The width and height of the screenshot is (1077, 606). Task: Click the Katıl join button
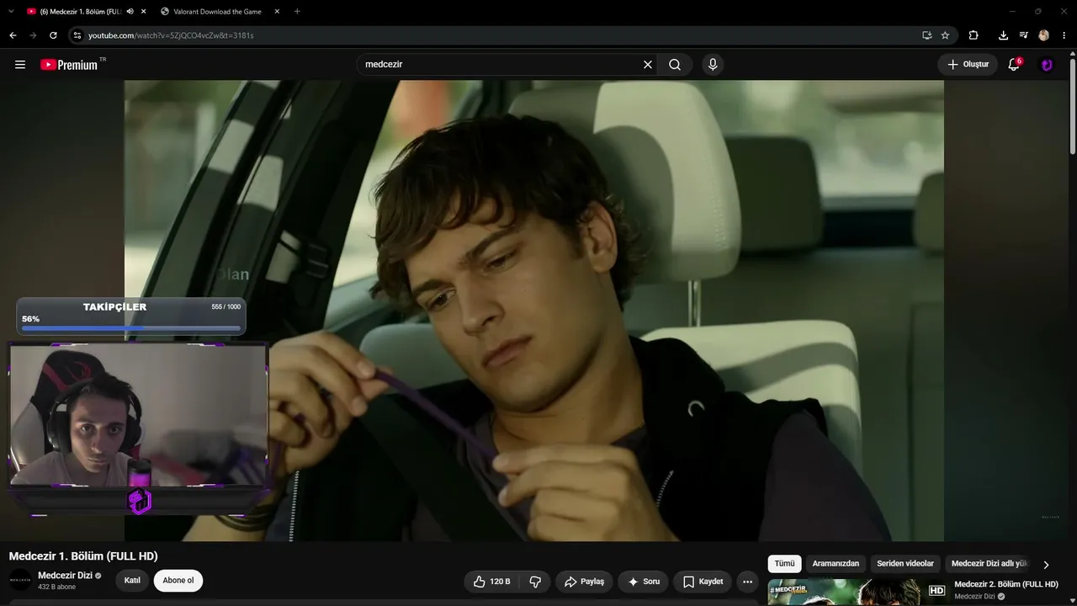[x=132, y=581]
